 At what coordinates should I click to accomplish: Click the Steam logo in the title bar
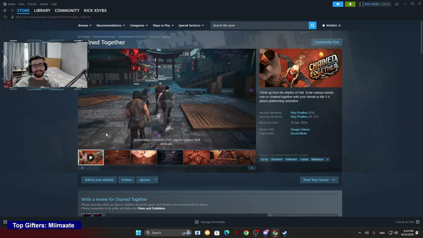[5, 4]
